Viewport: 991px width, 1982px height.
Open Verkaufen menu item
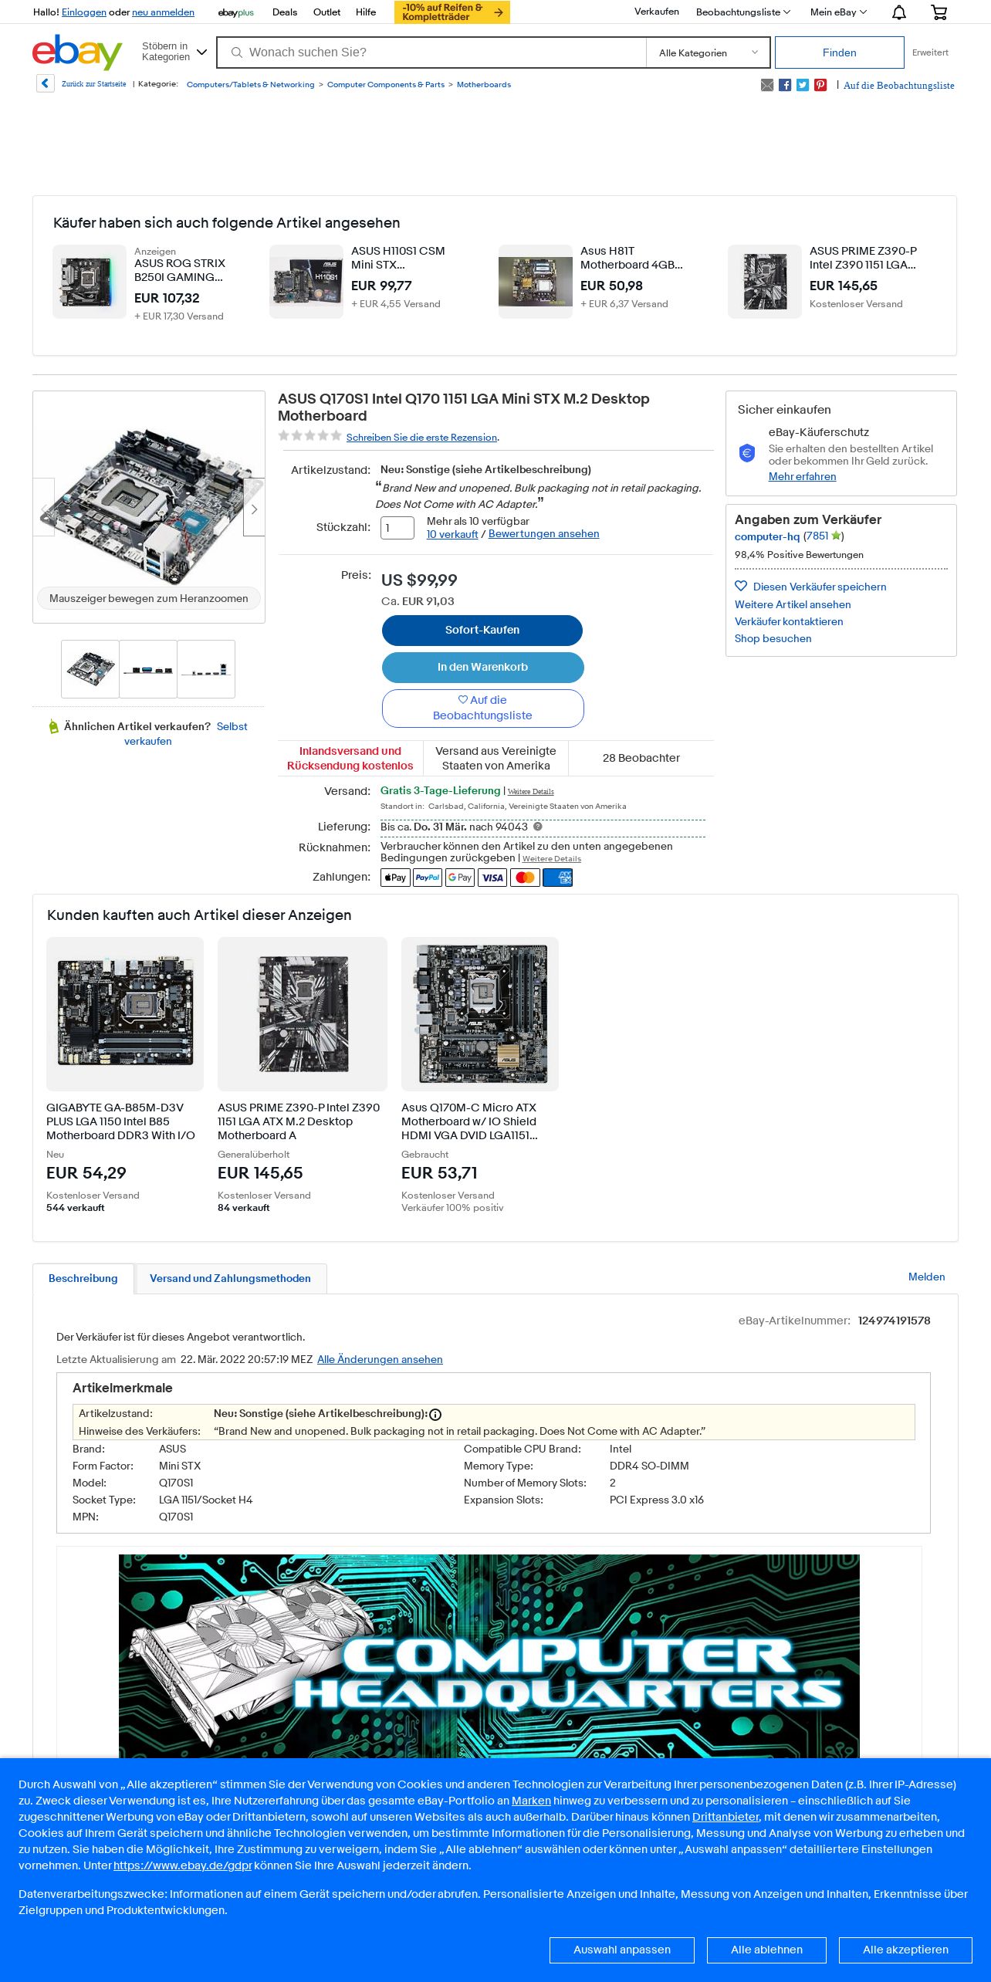[x=657, y=12]
